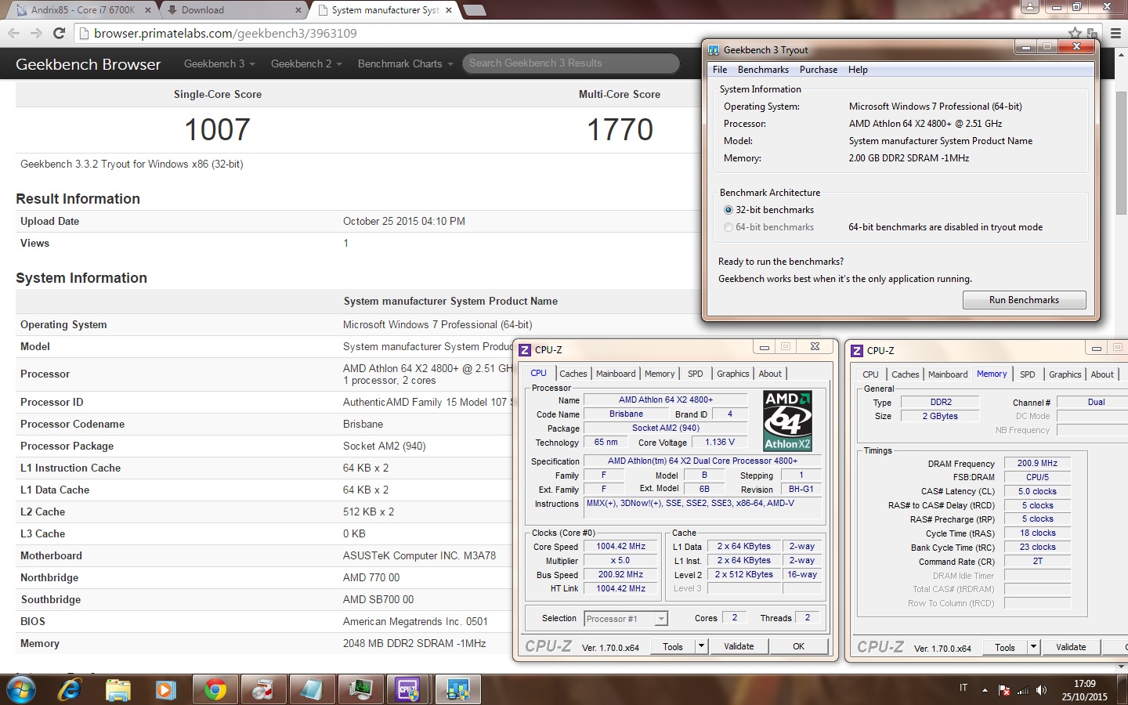Switch to Geekbench in the taskbar
The image size is (1128, 705).
pos(457,690)
